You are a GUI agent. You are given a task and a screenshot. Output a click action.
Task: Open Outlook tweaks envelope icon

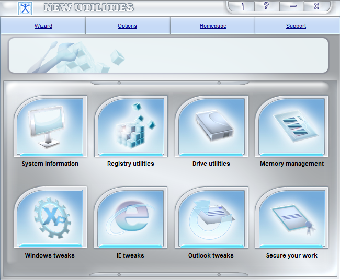click(x=211, y=218)
